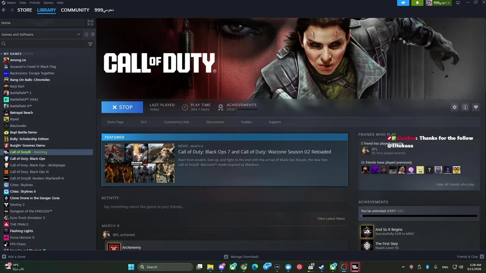Screen dimensions: 486x273
Task: Select Among Us in the game list
Action: [x=18, y=60]
